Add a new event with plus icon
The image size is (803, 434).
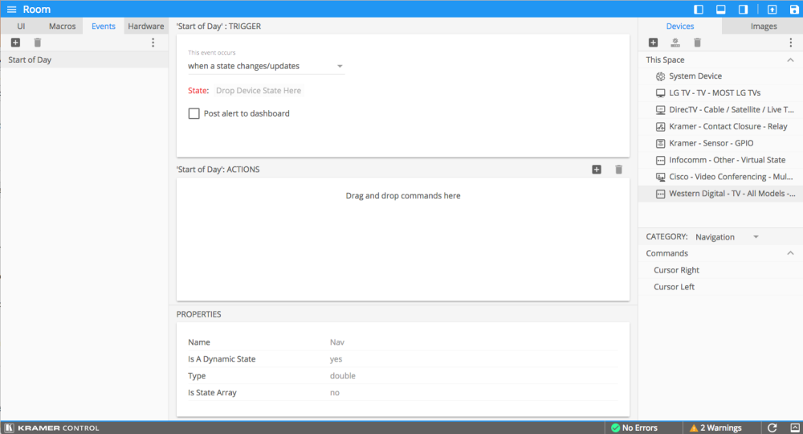tap(15, 43)
